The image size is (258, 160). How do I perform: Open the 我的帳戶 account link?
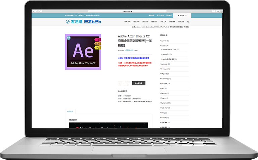click(169, 15)
